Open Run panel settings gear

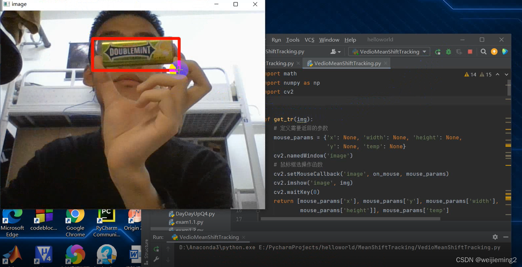click(x=495, y=237)
